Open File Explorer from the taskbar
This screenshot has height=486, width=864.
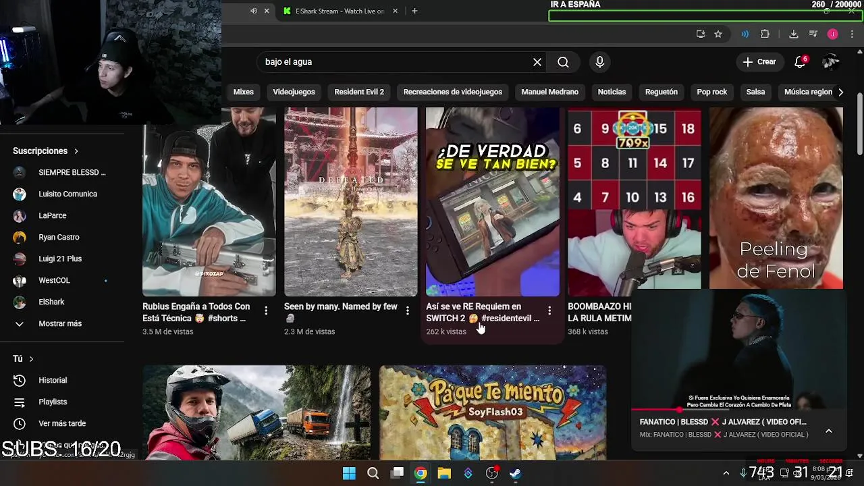(x=444, y=473)
